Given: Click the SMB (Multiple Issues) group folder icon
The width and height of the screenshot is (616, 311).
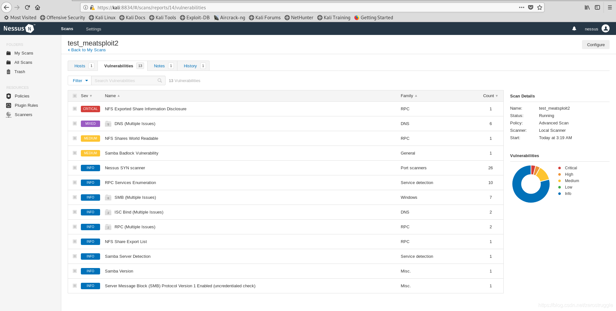Looking at the screenshot, I should point(108,198).
